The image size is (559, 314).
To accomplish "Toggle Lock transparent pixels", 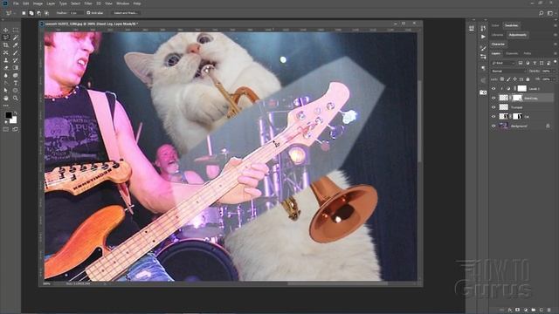I will 502,79.
